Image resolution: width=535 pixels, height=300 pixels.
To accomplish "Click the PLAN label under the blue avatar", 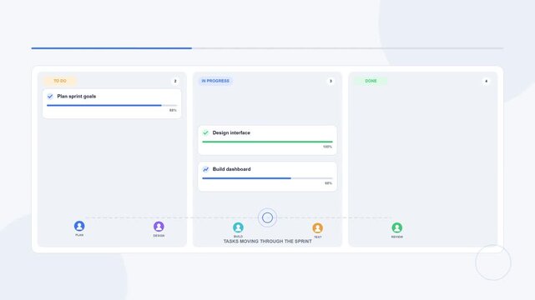I will [79, 235].
